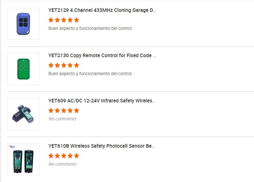The width and height of the screenshot is (254, 182).
Task: Click the fifth star under YET609
Action: coord(77,110)
